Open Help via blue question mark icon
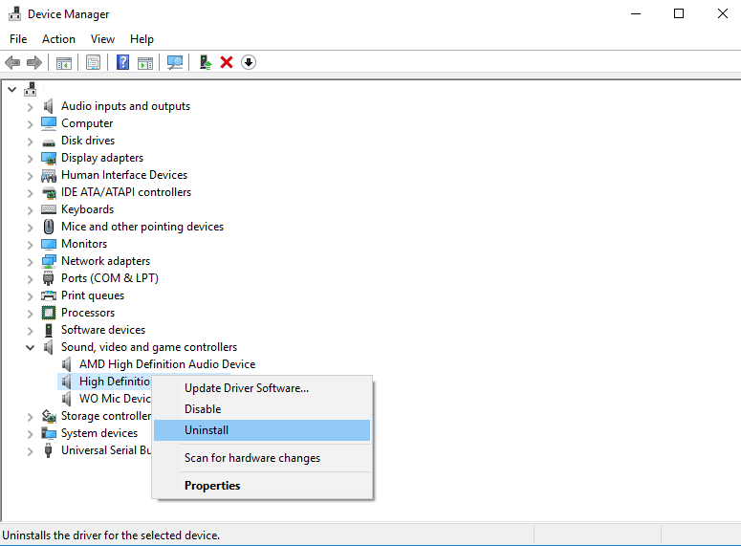Image resolution: width=741 pixels, height=546 pixels. tap(123, 62)
